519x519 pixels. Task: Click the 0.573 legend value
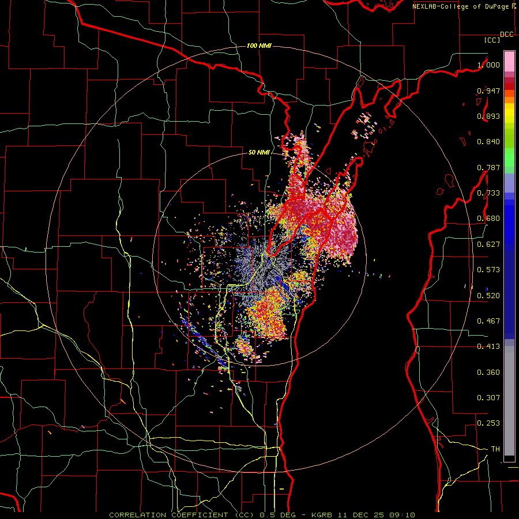point(488,270)
